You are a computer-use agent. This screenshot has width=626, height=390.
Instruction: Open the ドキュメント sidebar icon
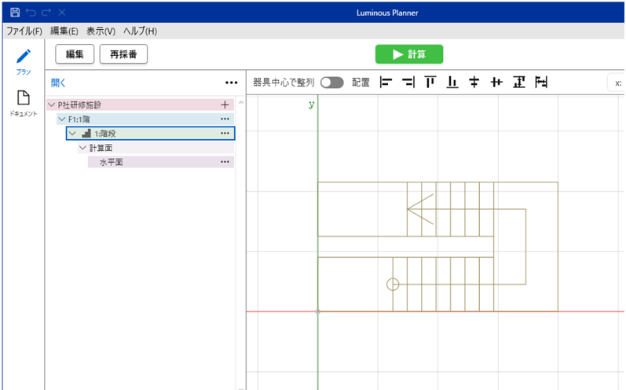[24, 100]
